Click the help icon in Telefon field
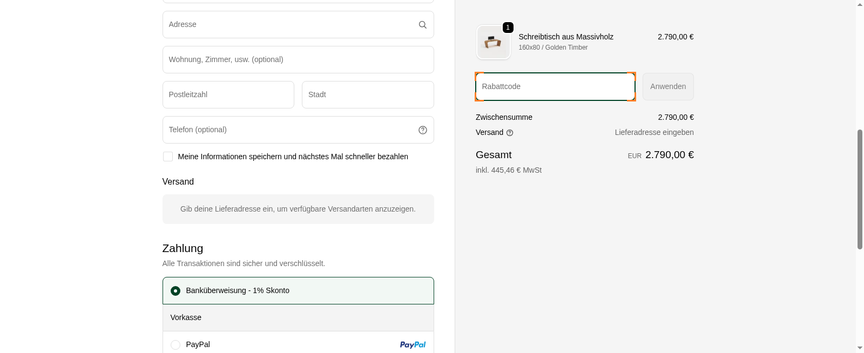Screen dimensions: 864x353 423,130
